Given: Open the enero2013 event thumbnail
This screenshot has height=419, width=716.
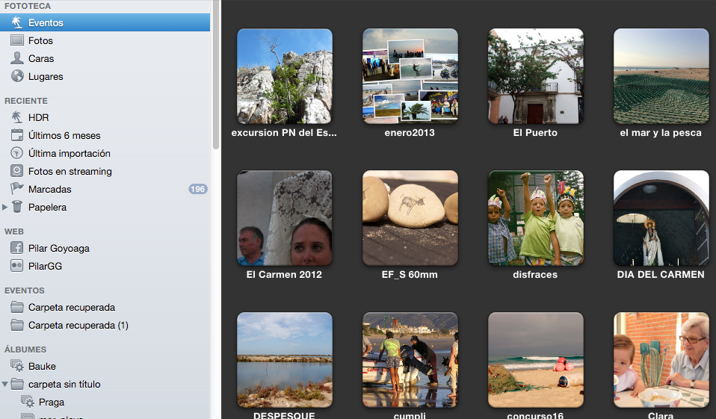Looking at the screenshot, I should (410, 76).
